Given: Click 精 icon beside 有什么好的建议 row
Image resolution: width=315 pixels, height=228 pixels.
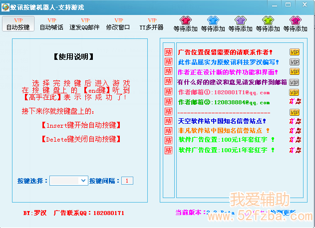Looking at the screenshot, I should pyautogui.click(x=168, y=81).
